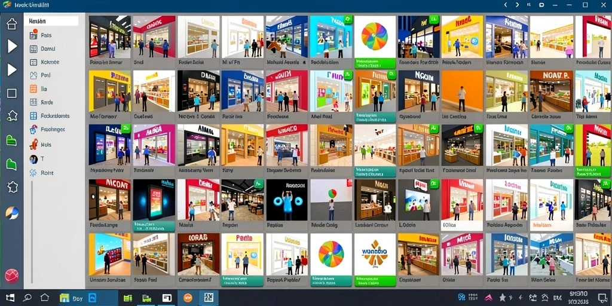The image size is (612, 306).
Task: Click the blue-orange globe icon in the sidebar
Action: pyautogui.click(x=12, y=213)
